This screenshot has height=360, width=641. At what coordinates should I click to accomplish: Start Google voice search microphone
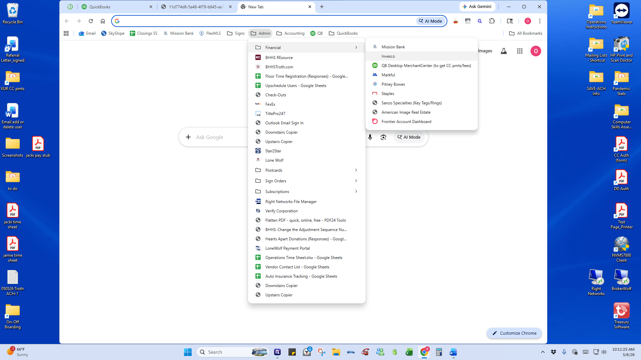[x=370, y=137]
